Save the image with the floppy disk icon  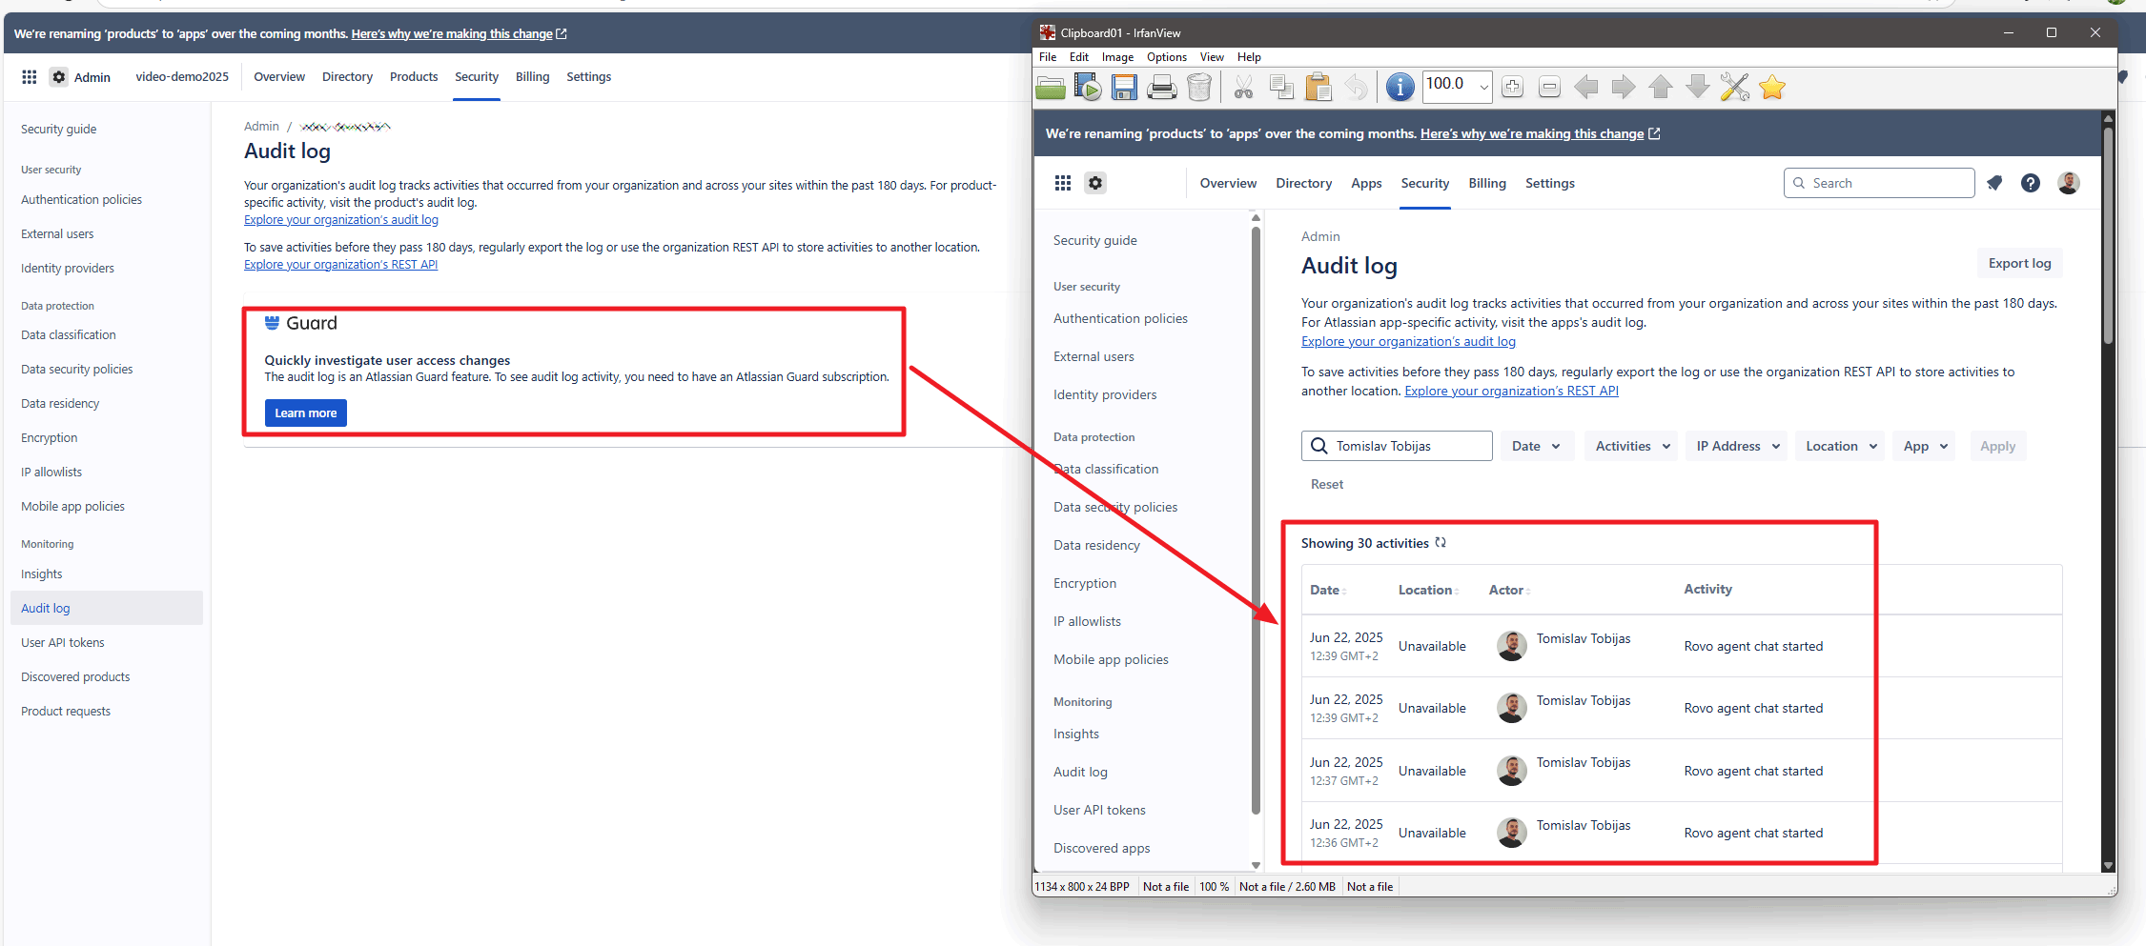point(1125,87)
